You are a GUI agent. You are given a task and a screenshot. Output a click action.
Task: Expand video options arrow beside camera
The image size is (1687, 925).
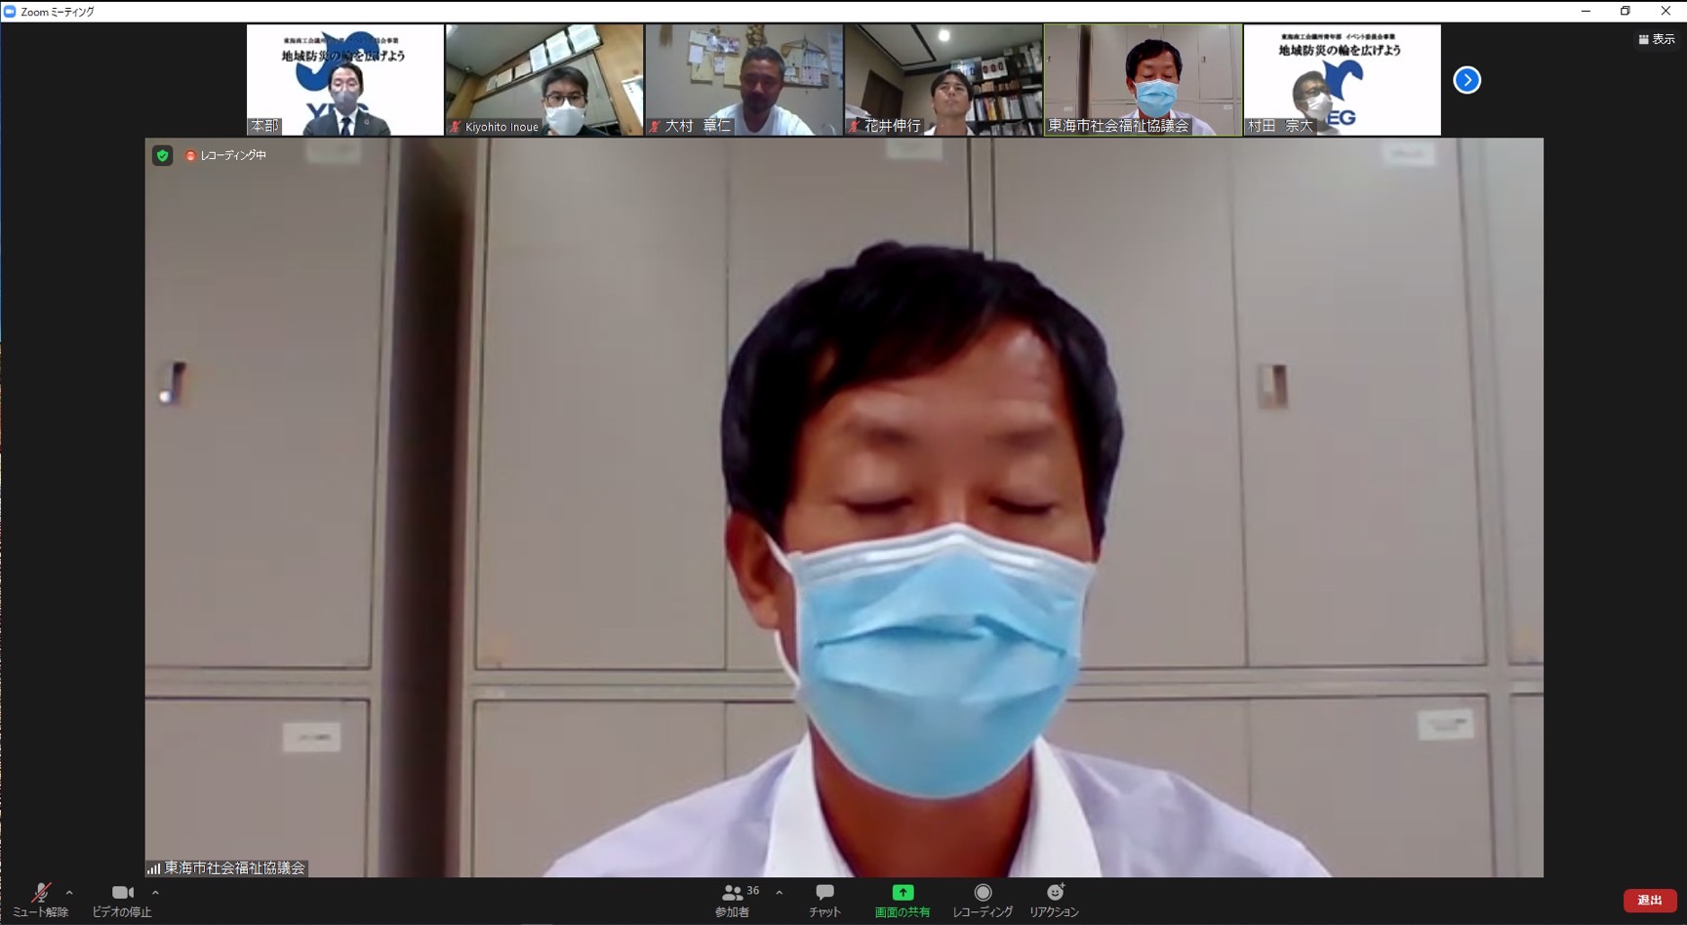(x=155, y=892)
